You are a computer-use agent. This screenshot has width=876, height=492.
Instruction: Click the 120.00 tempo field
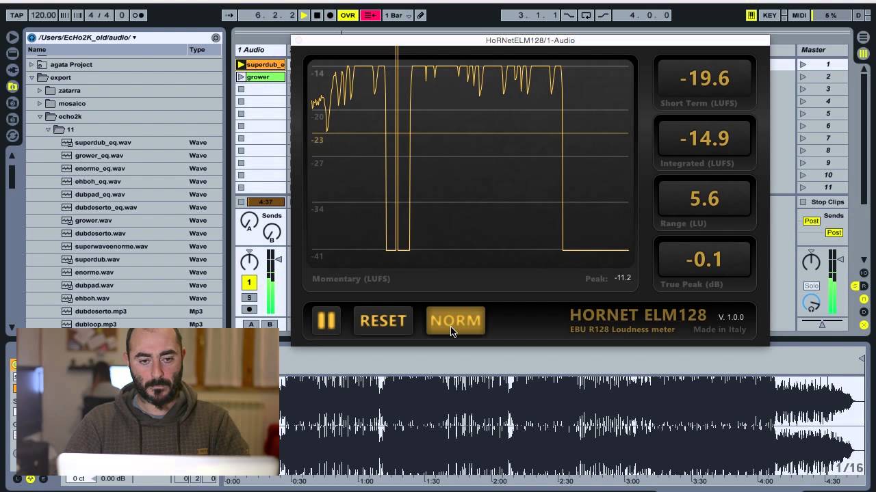pos(43,15)
